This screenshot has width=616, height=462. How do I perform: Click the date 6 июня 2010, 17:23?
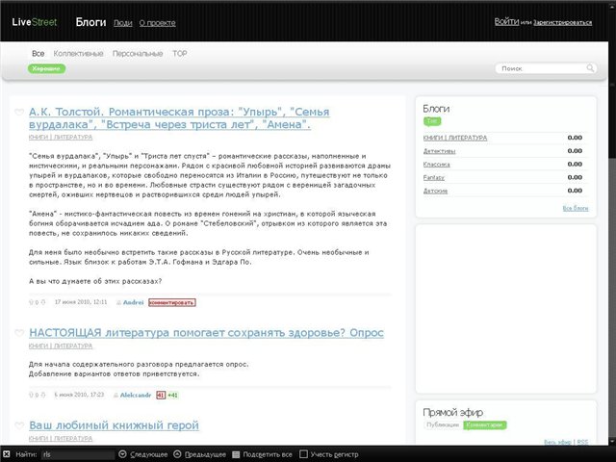point(79,395)
